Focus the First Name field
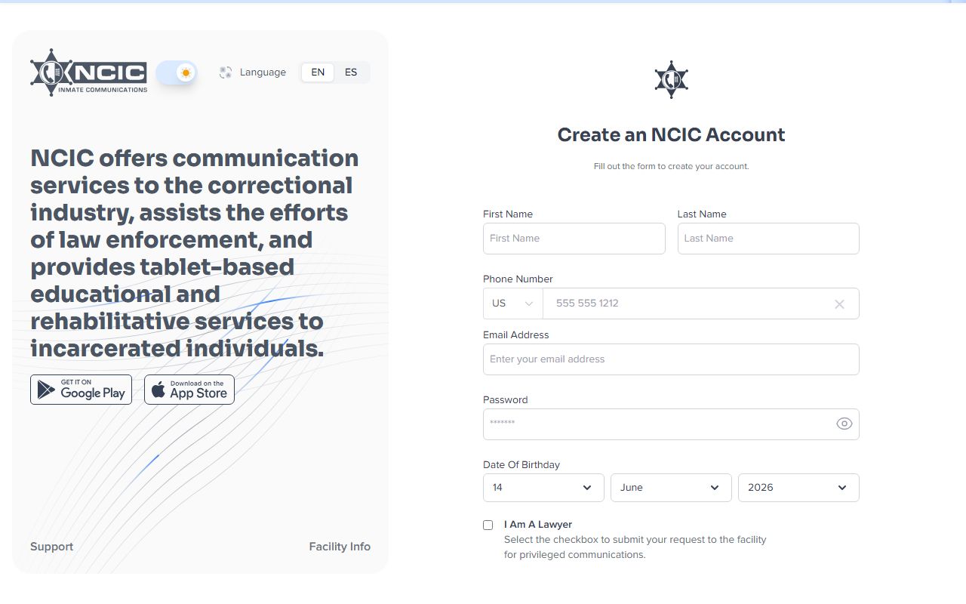966x604 pixels. 574,239
